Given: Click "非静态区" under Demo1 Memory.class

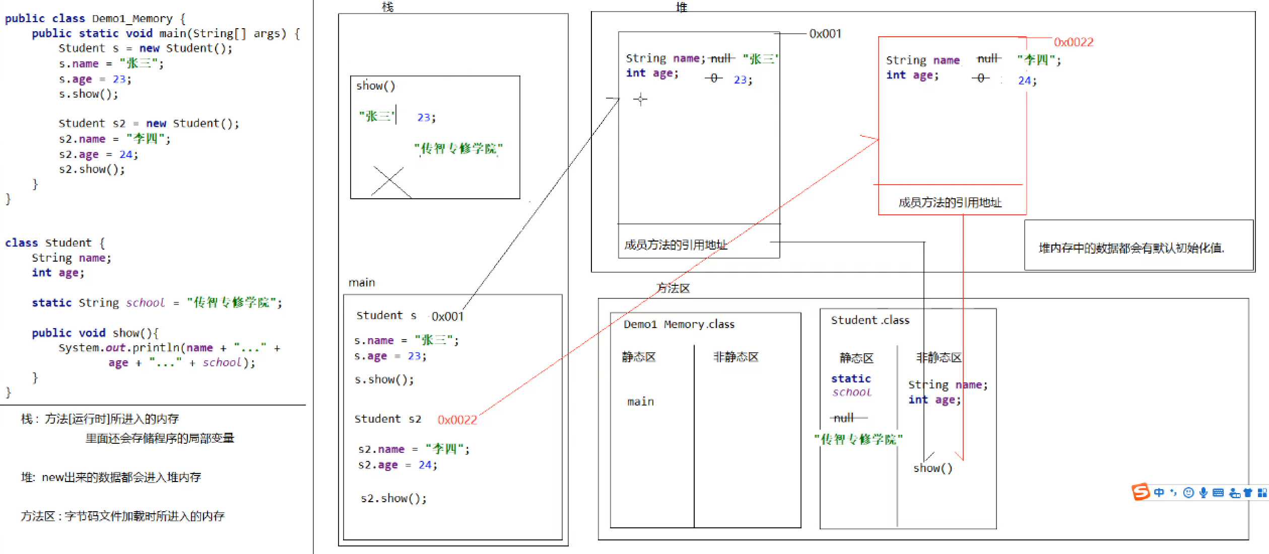Looking at the screenshot, I should click(736, 357).
